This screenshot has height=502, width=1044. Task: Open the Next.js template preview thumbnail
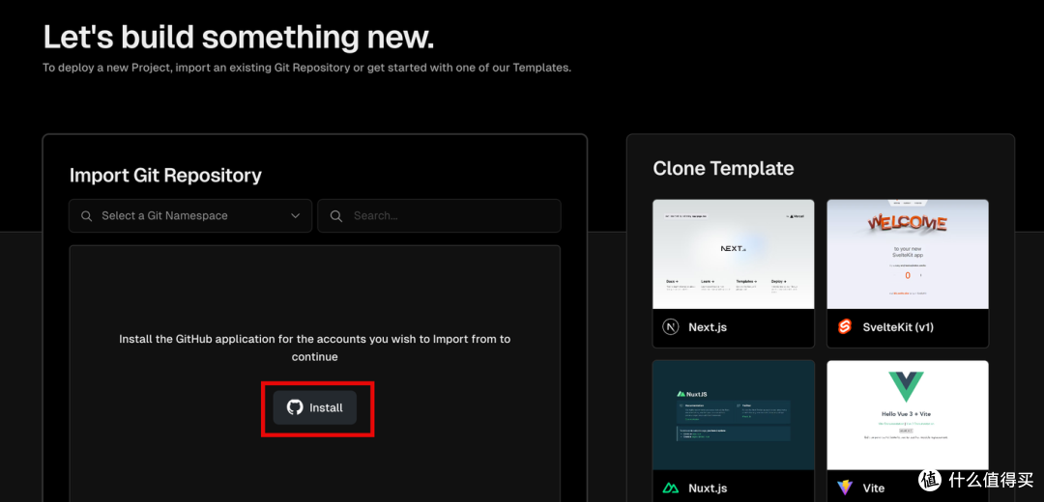click(x=734, y=254)
